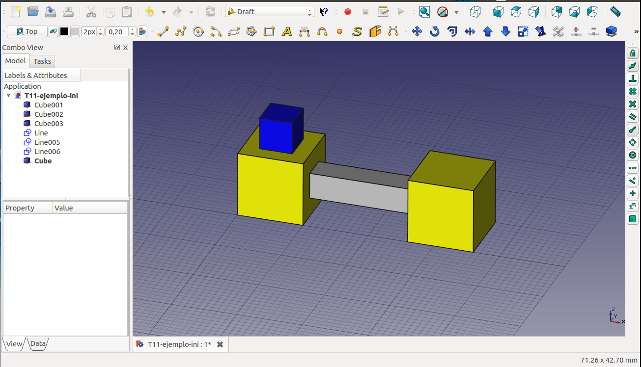Click the black line color swatch
641x367 pixels.
click(64, 32)
